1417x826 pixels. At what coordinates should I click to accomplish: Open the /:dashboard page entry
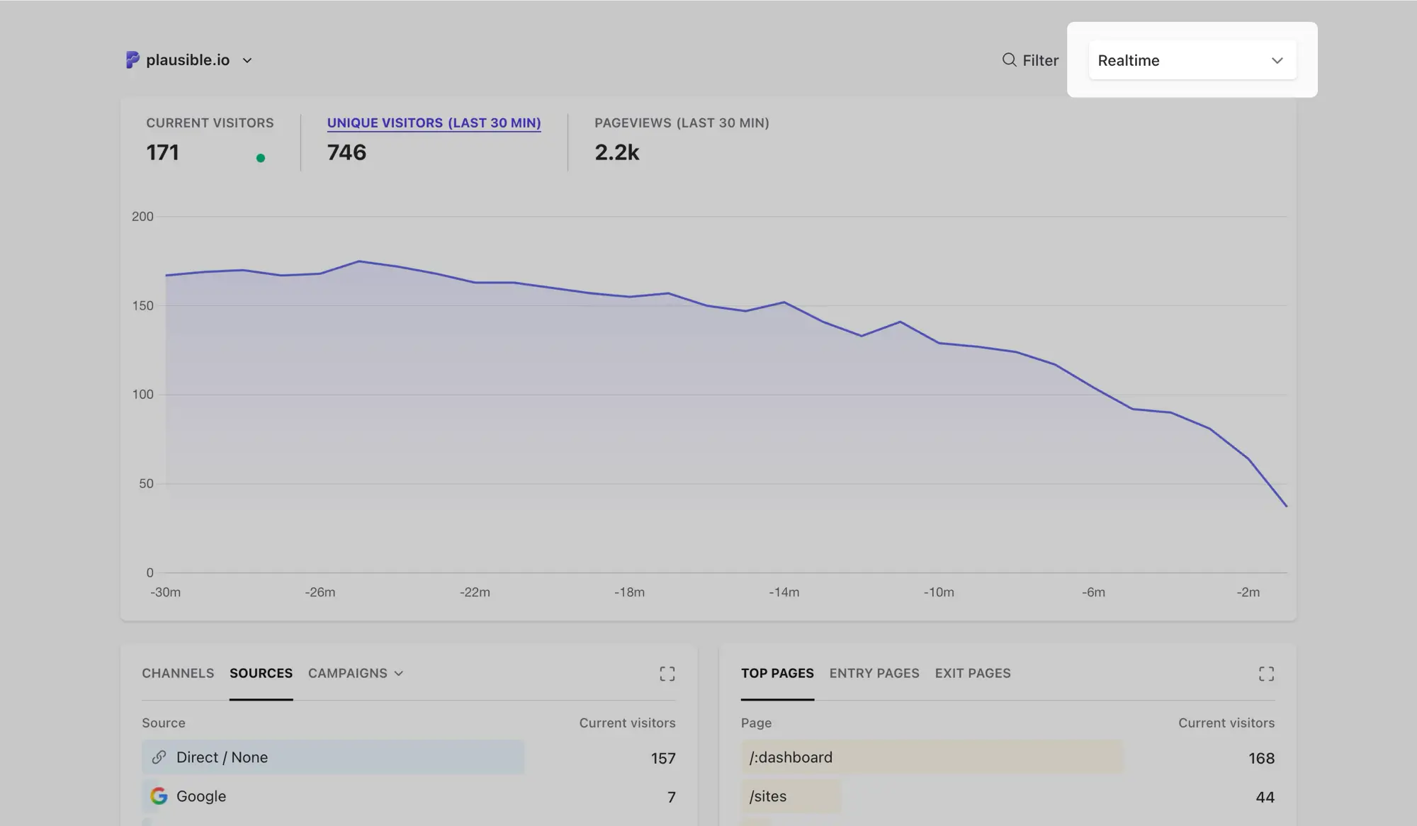coord(791,757)
